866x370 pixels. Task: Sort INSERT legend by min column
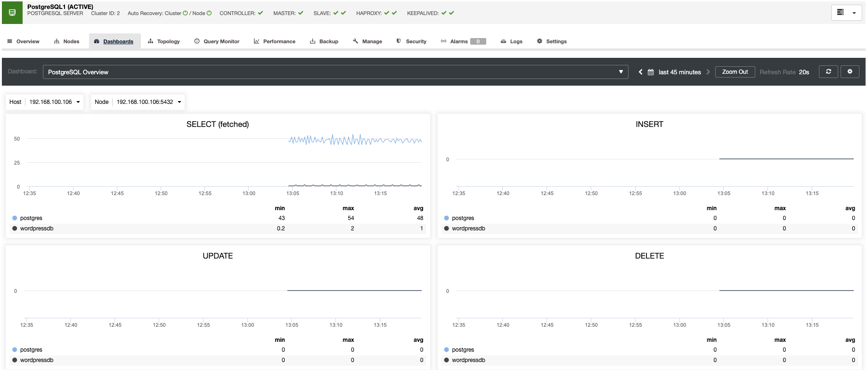[x=711, y=208]
